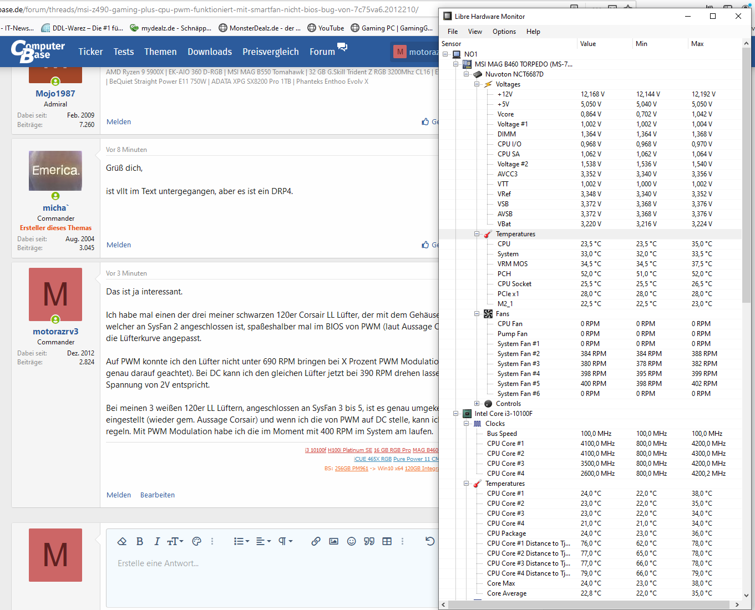Open the list style dropdown in editor

pyautogui.click(x=241, y=541)
